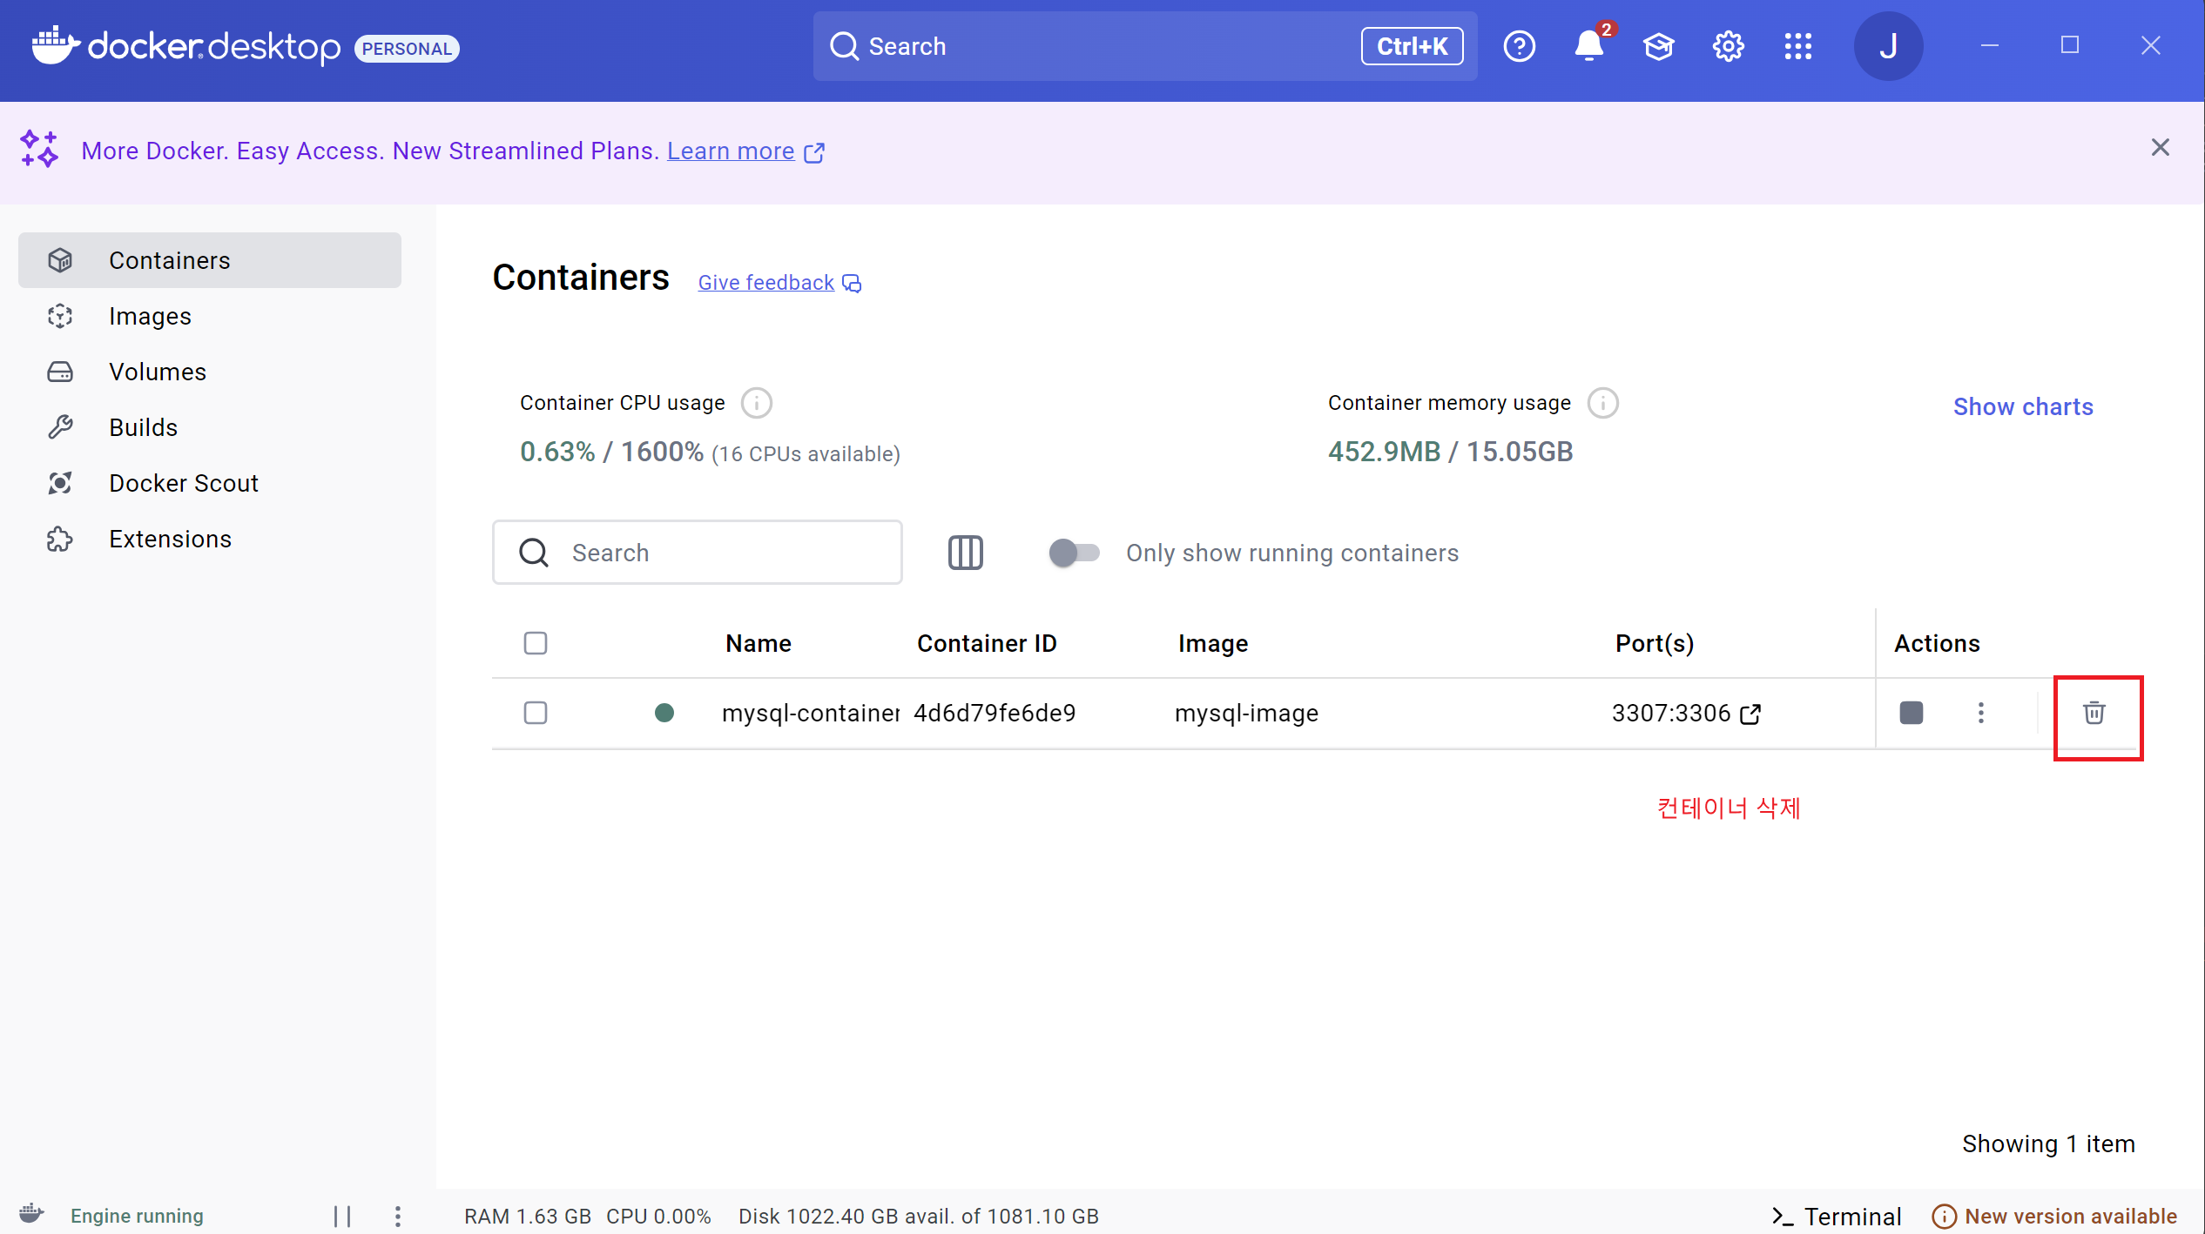Open column visibility settings icon
This screenshot has width=2205, height=1234.
[965, 553]
